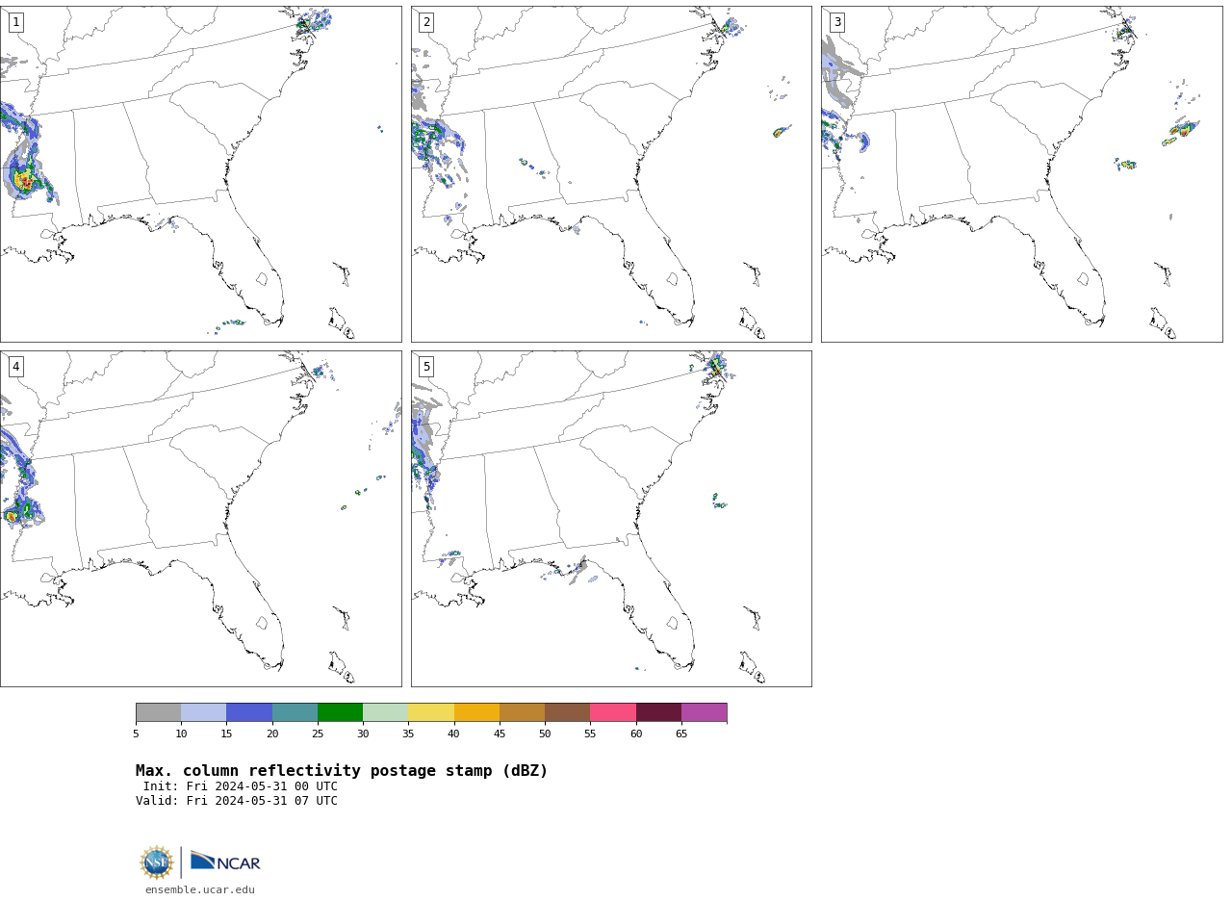1232x901 pixels.
Task: Open ensemble member 1 reflectivity map
Action: coord(200,174)
